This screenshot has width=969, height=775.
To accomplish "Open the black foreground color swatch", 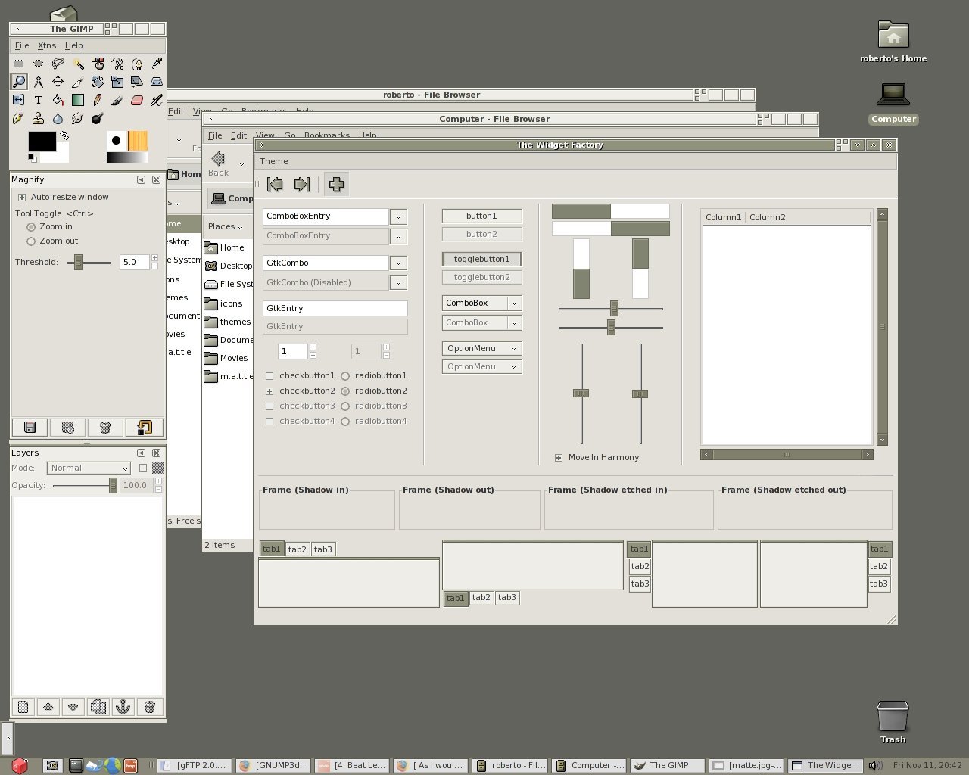I will click(42, 141).
